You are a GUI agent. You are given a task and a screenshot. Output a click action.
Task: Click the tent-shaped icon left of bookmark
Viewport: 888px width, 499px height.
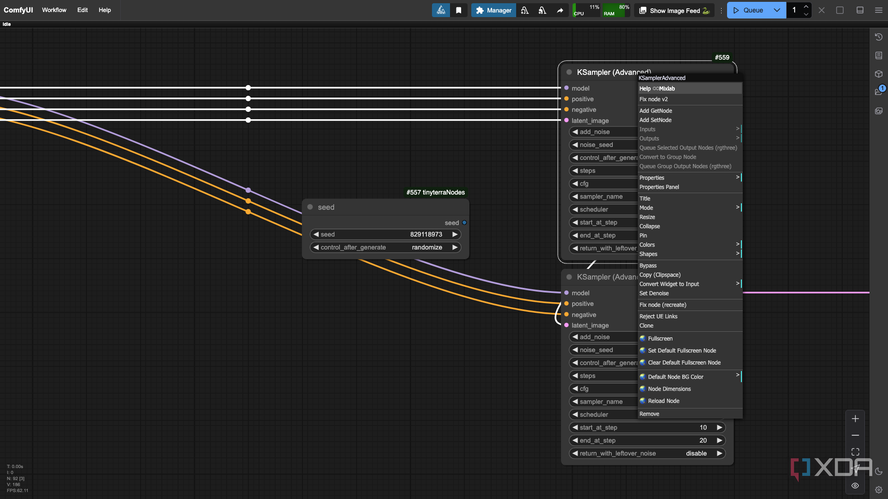(x=441, y=10)
